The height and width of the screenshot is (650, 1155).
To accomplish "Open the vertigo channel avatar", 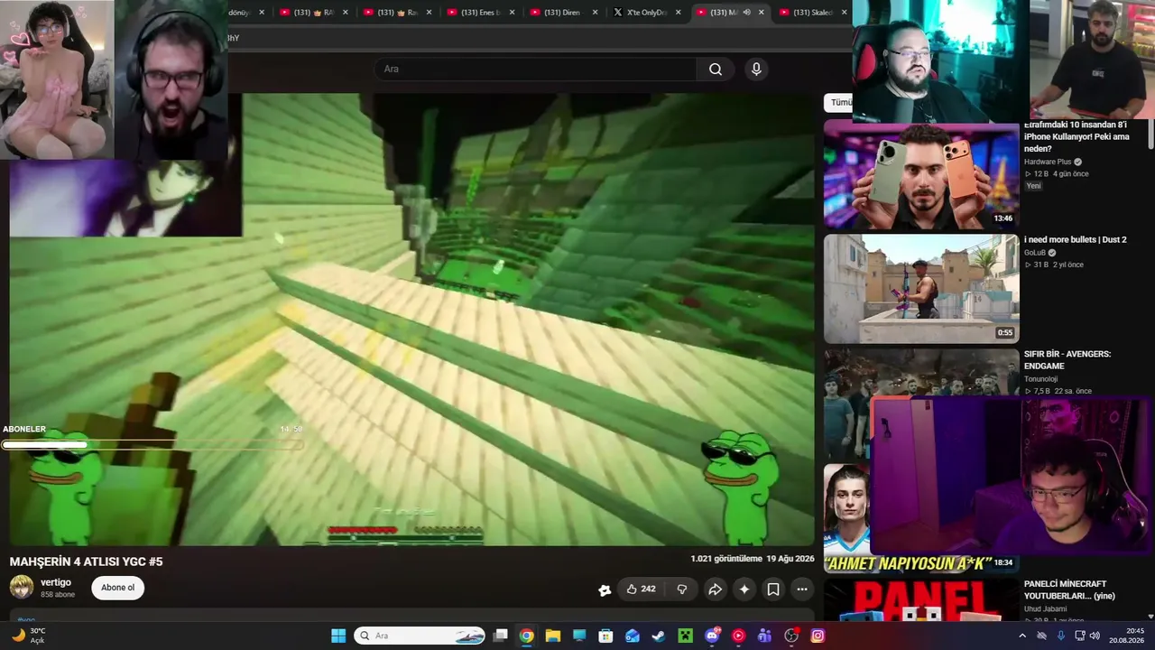I will click(22, 588).
